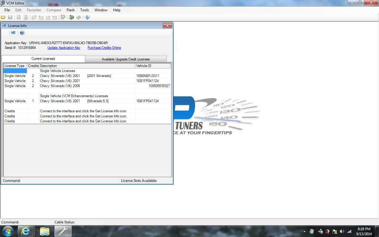Open the Action Center flag icon
This screenshot has width=379, height=237.
click(335, 231)
